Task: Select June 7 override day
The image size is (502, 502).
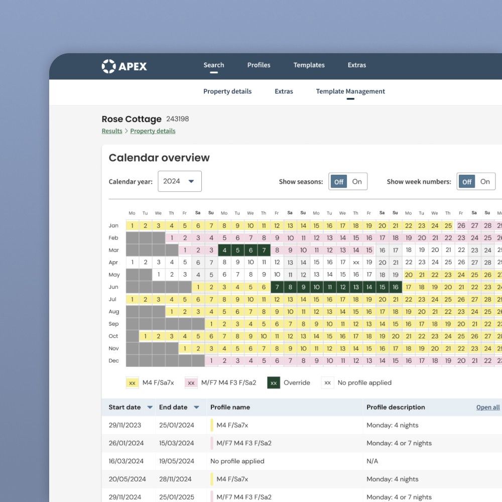Action: pos(277,287)
